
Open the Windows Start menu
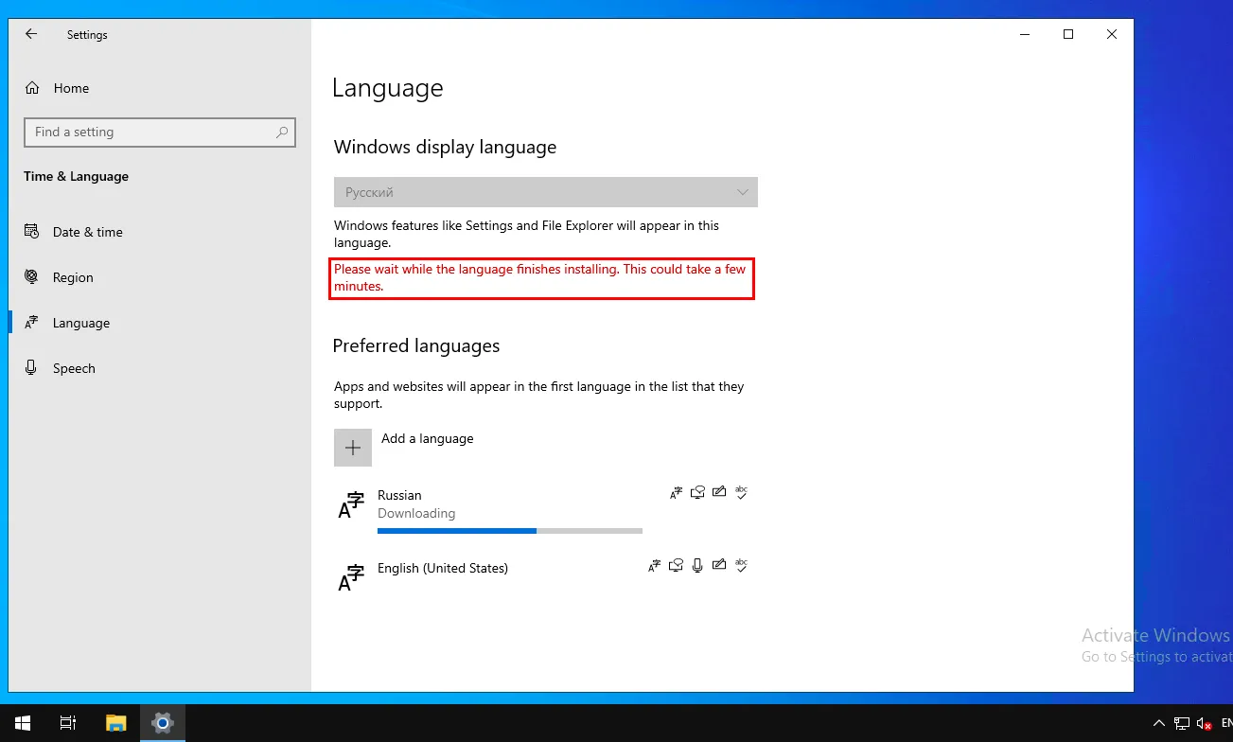22,723
